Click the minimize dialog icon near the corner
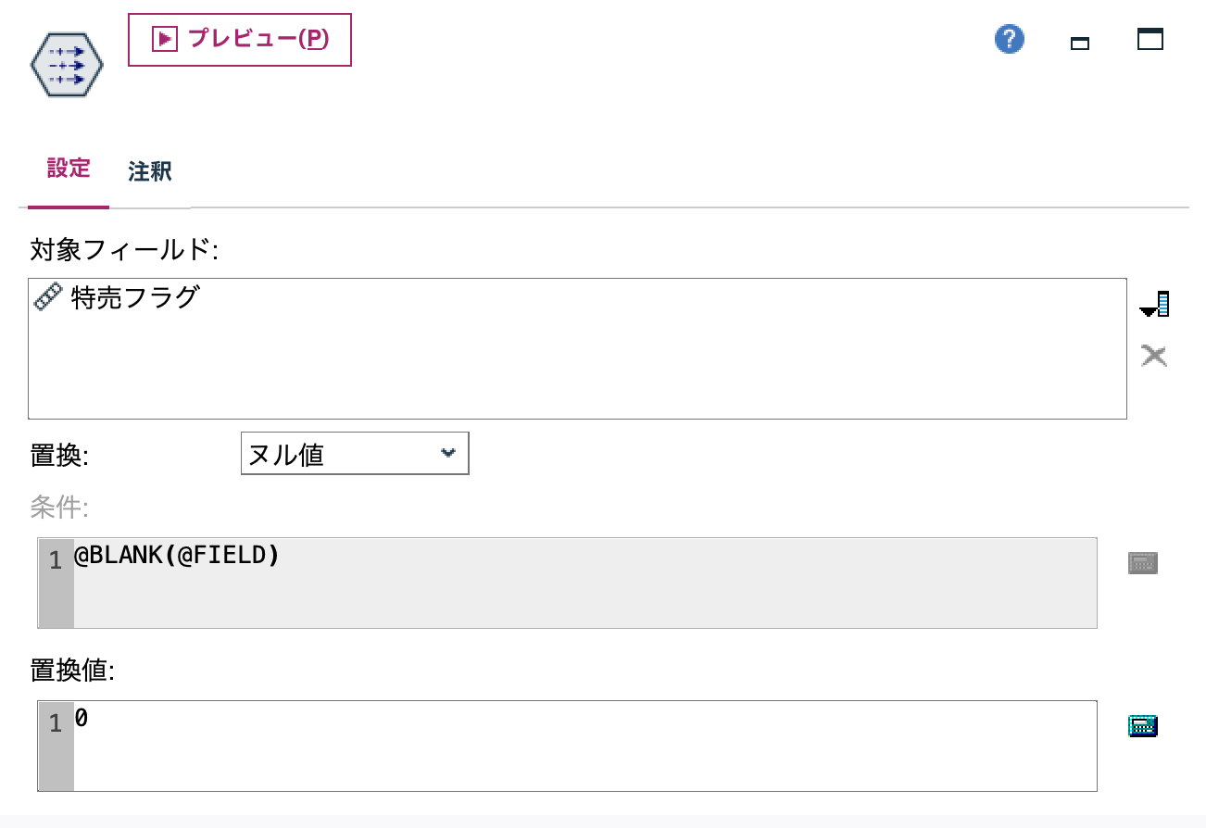Viewport: 1206px width, 828px height. coord(1079,42)
